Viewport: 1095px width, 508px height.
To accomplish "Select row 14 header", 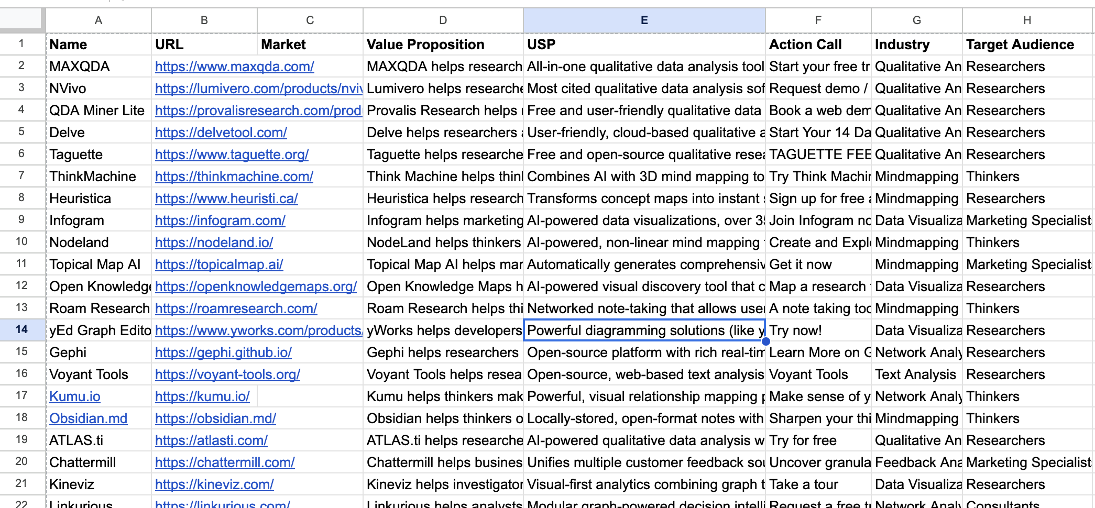I will (21, 329).
